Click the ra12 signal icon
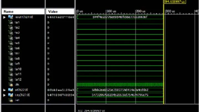The width and height of the screenshot is (200, 112). click(11, 80)
